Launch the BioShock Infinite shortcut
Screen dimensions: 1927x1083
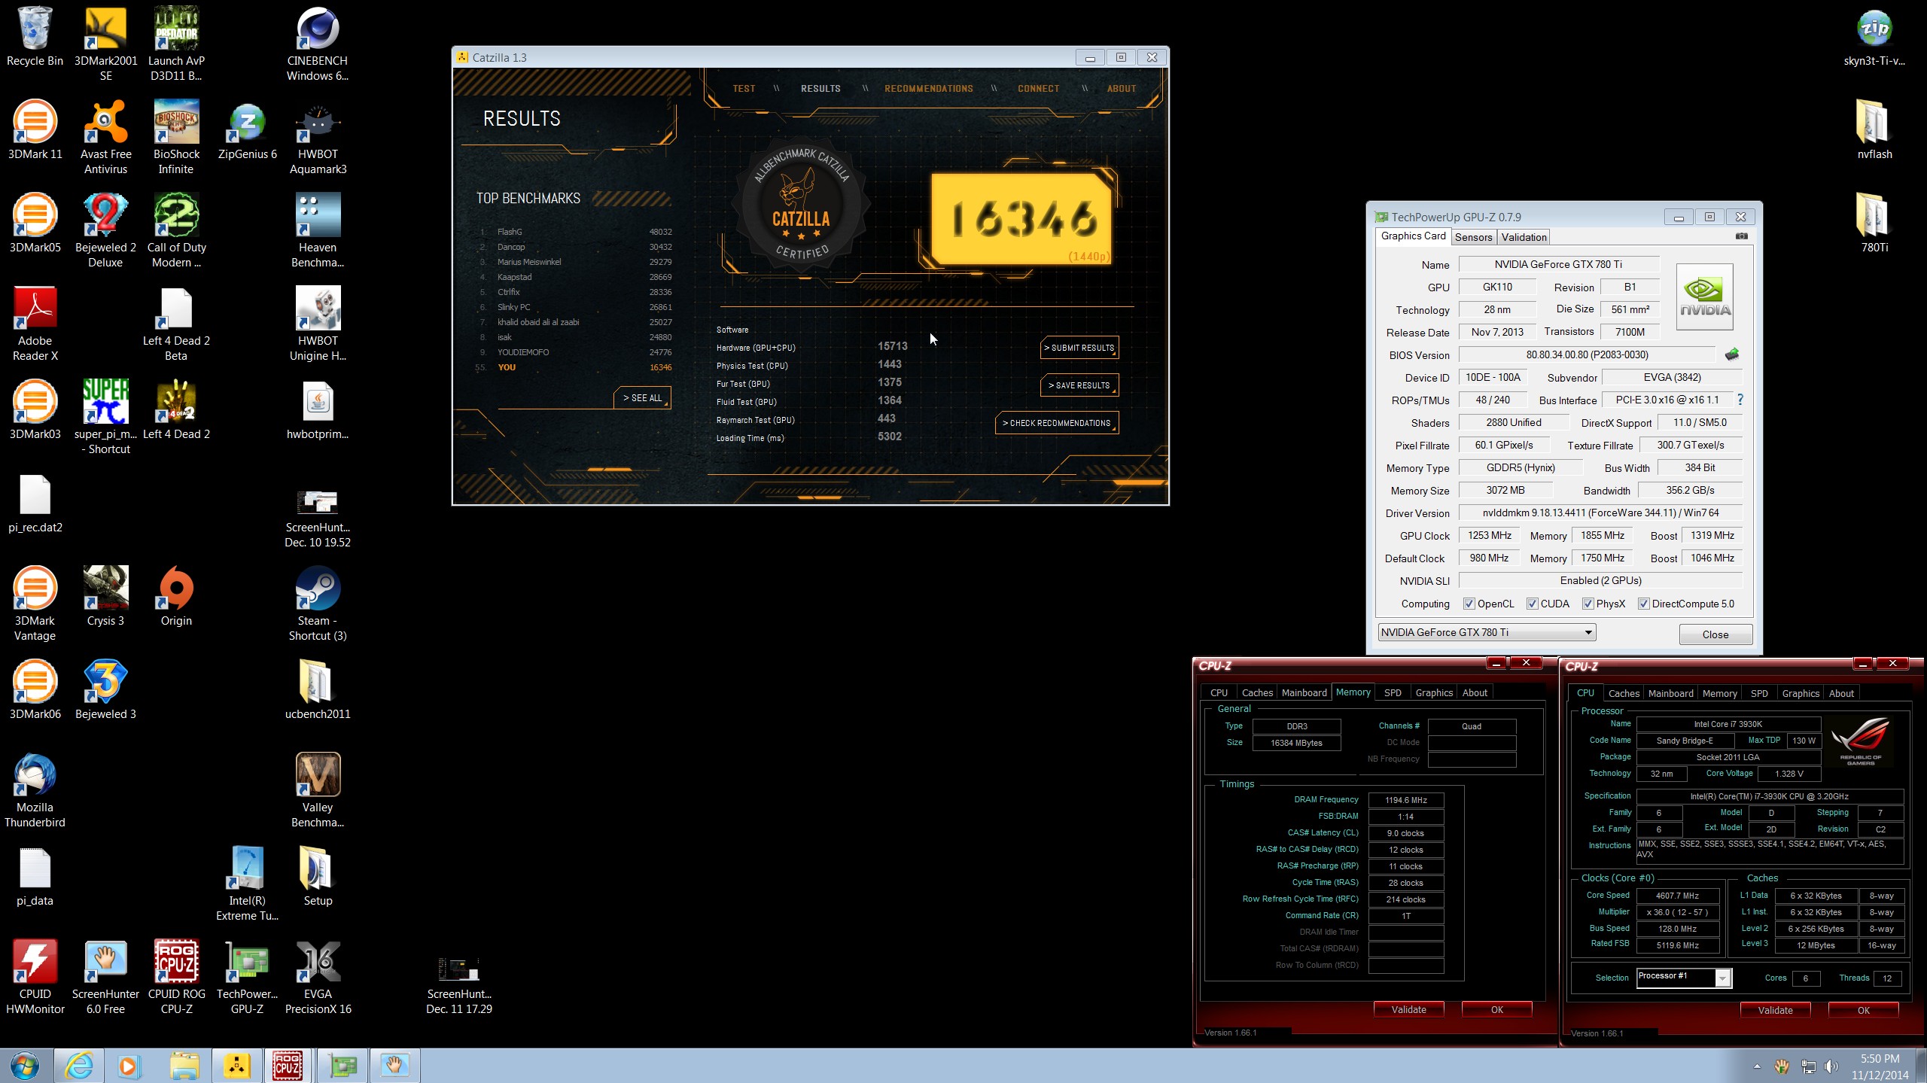[x=176, y=137]
